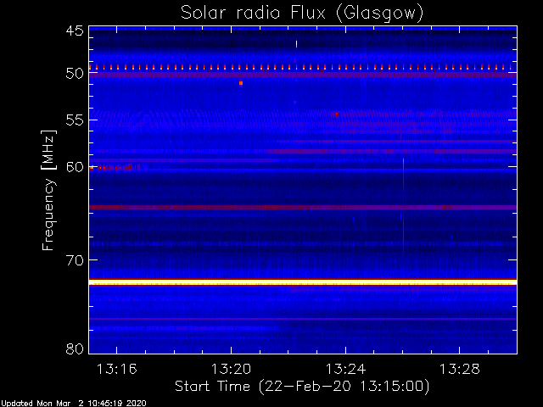Viewport: 543px width, 407px height.
Task: Click the short yellow streak near 46 MHz
Action: (296, 44)
